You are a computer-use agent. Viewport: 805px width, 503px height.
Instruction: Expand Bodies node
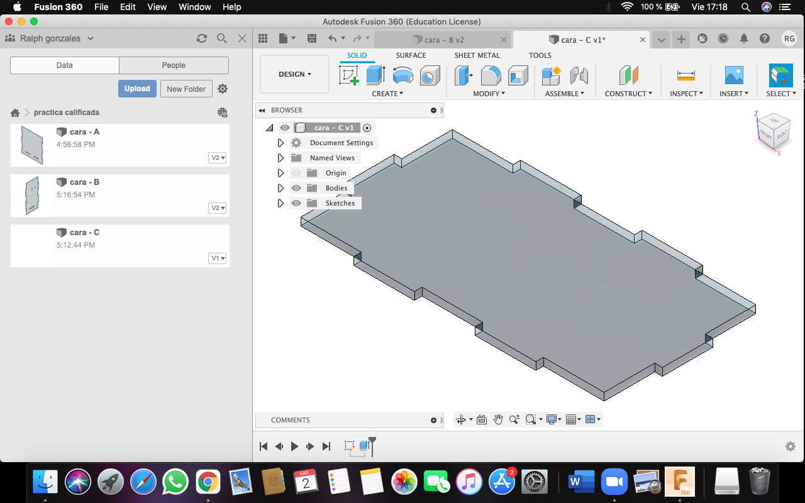click(281, 188)
